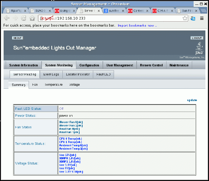Viewport: 209px width, 181px height.
Task: Click the Import bookmarks now link
Action: click(x=137, y=26)
